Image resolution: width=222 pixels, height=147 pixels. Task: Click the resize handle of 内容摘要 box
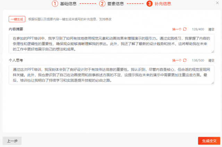pyautogui.click(x=213, y=52)
